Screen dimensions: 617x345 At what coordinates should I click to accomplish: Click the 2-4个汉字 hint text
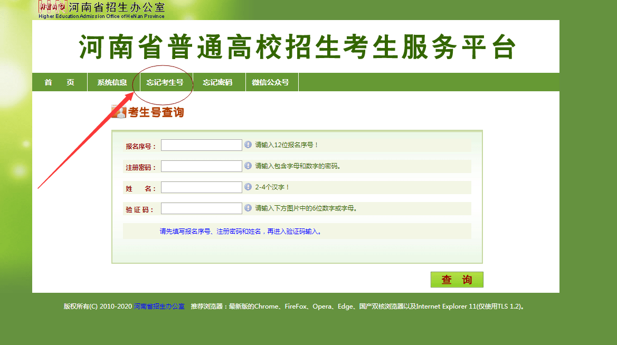pos(272,187)
